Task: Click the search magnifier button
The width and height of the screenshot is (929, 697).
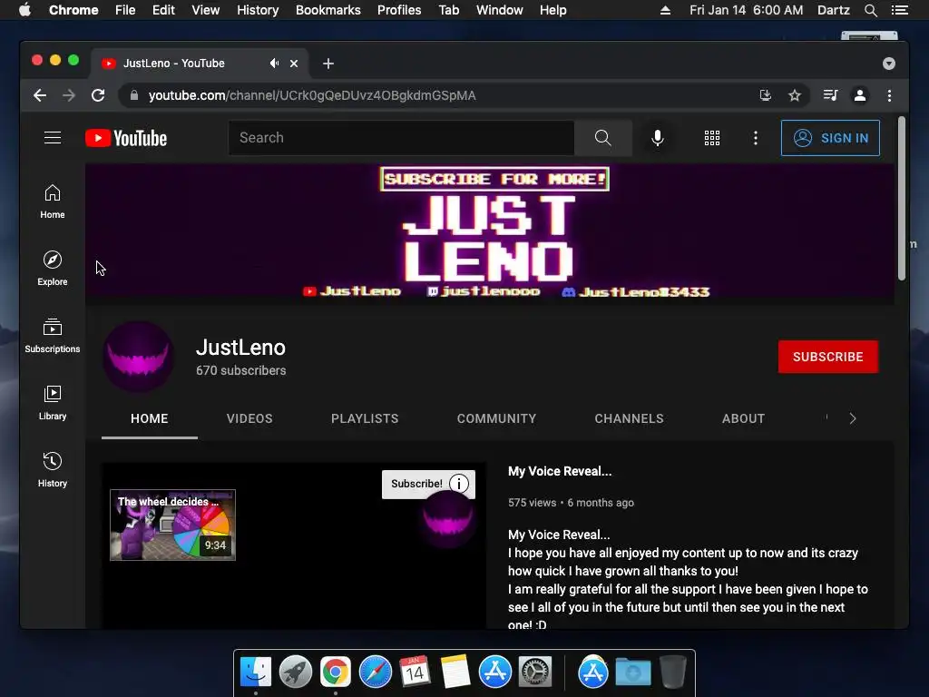Action: pos(602,138)
